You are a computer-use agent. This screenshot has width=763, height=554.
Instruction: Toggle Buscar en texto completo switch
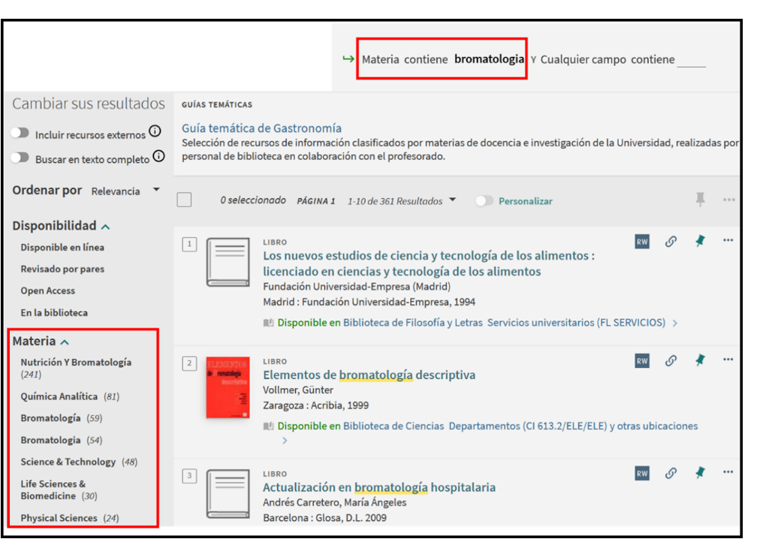(20, 158)
